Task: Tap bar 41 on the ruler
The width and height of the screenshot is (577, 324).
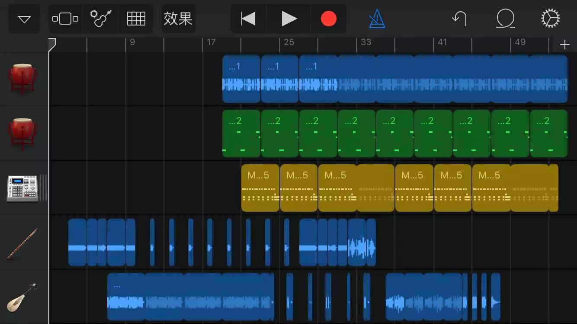Action: tap(442, 42)
